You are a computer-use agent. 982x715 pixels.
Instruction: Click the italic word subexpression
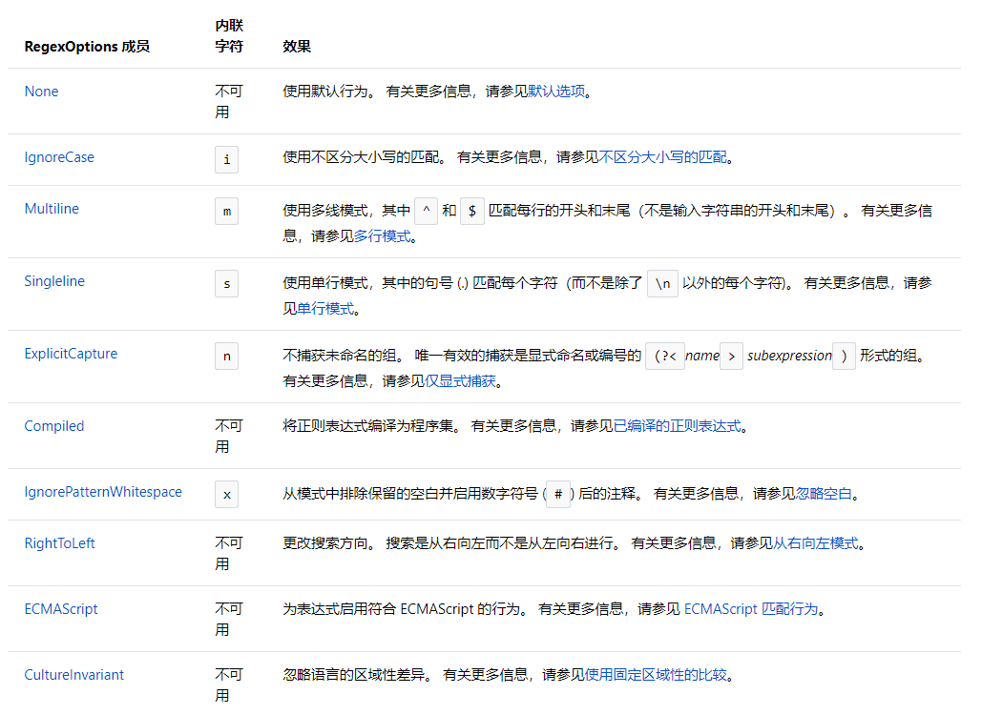[789, 356]
